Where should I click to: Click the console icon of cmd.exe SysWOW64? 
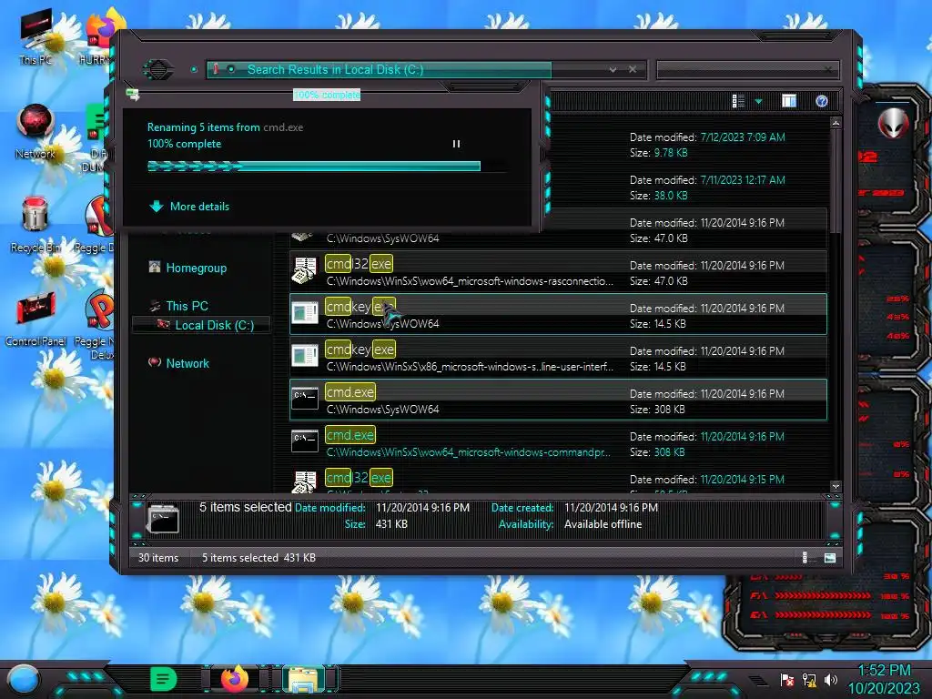pos(305,399)
